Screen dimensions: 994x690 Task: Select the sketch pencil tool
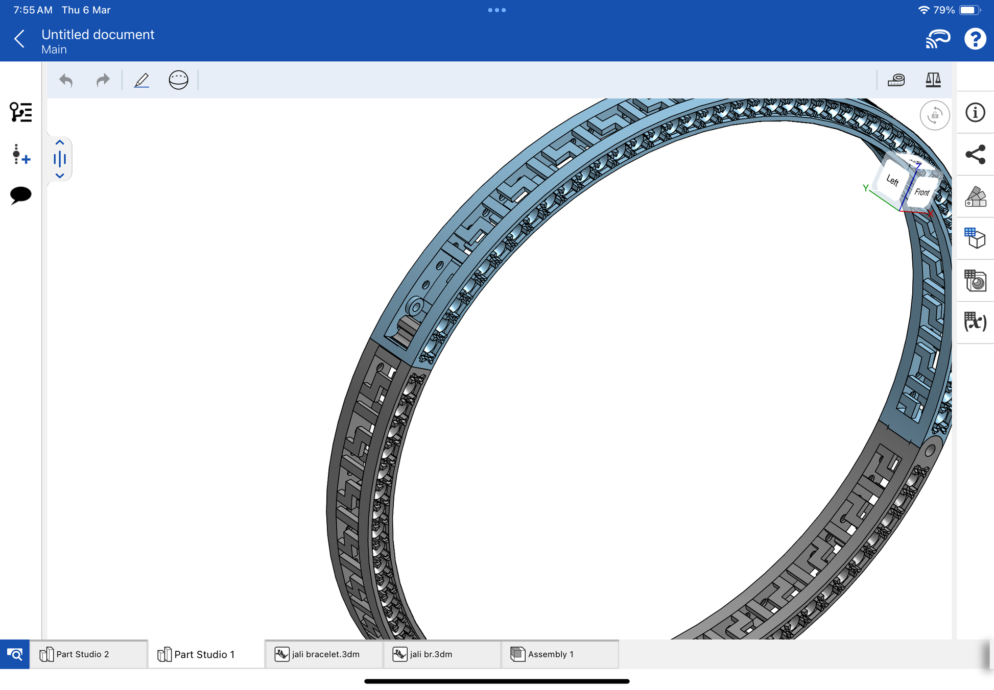click(141, 80)
